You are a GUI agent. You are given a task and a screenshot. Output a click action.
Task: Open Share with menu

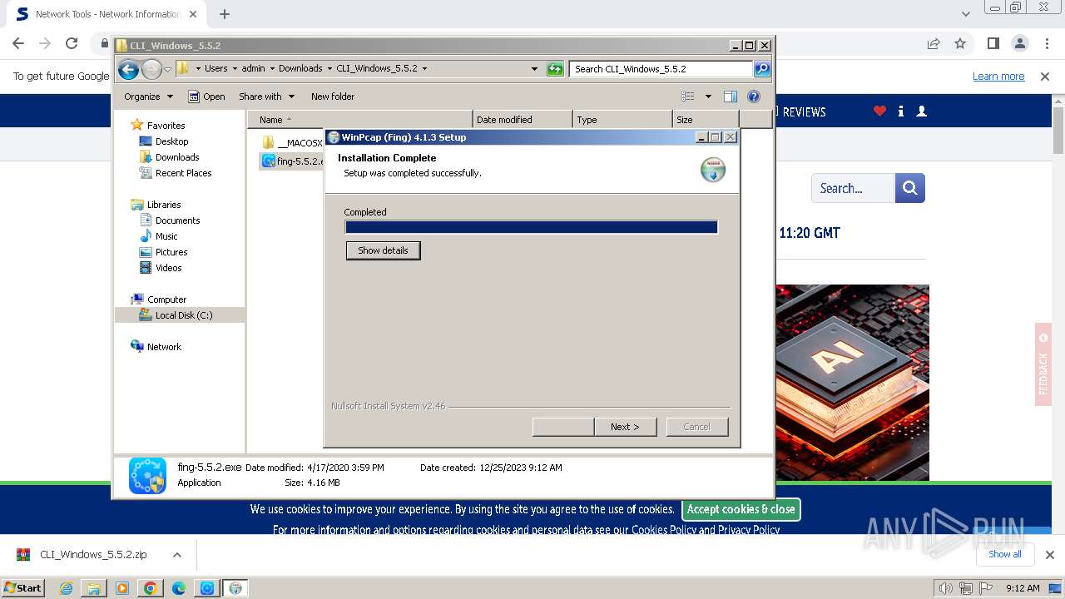click(266, 97)
